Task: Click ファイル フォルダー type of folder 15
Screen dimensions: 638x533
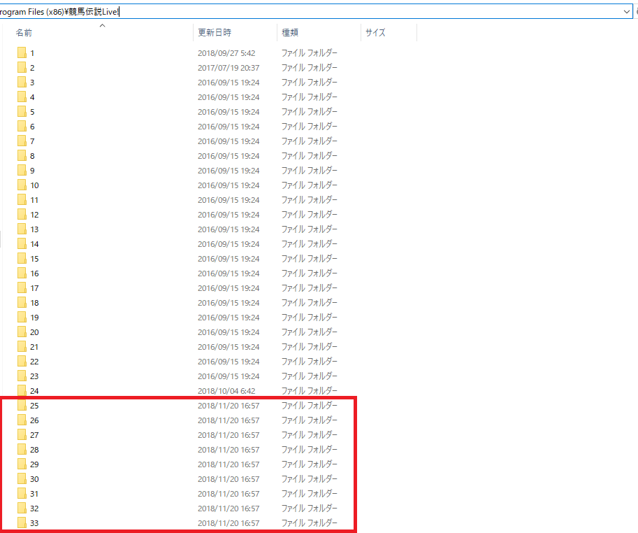Action: pos(310,259)
